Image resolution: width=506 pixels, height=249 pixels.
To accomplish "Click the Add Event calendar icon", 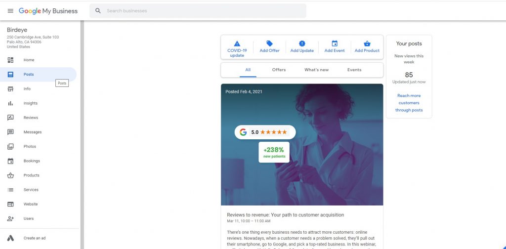I will click(335, 43).
